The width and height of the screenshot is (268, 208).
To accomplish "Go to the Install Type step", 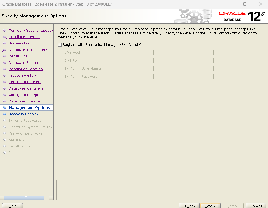I will (x=18, y=56).
